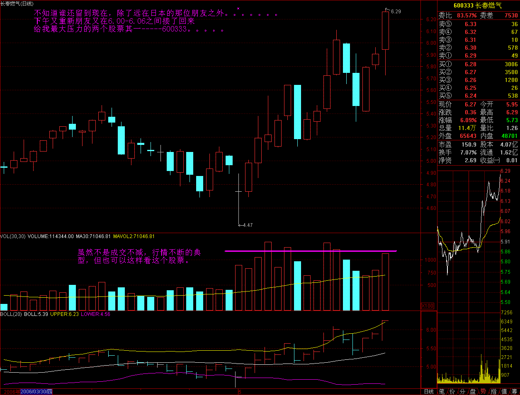Select the 卖③ 6.31 order row
The height and width of the screenshot is (395, 520).
coord(479,40)
